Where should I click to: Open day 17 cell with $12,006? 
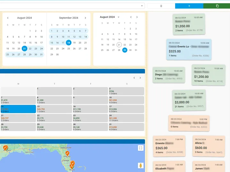126,109
